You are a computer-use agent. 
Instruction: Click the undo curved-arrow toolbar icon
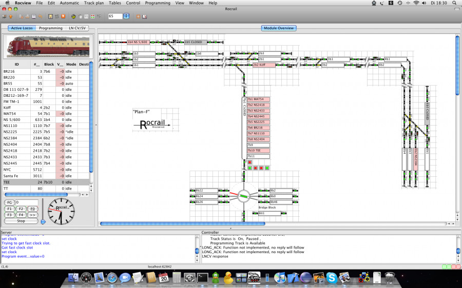40,16
